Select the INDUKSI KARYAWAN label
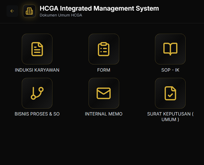Image resolution: width=204 pixels, height=165 pixels. (x=37, y=70)
